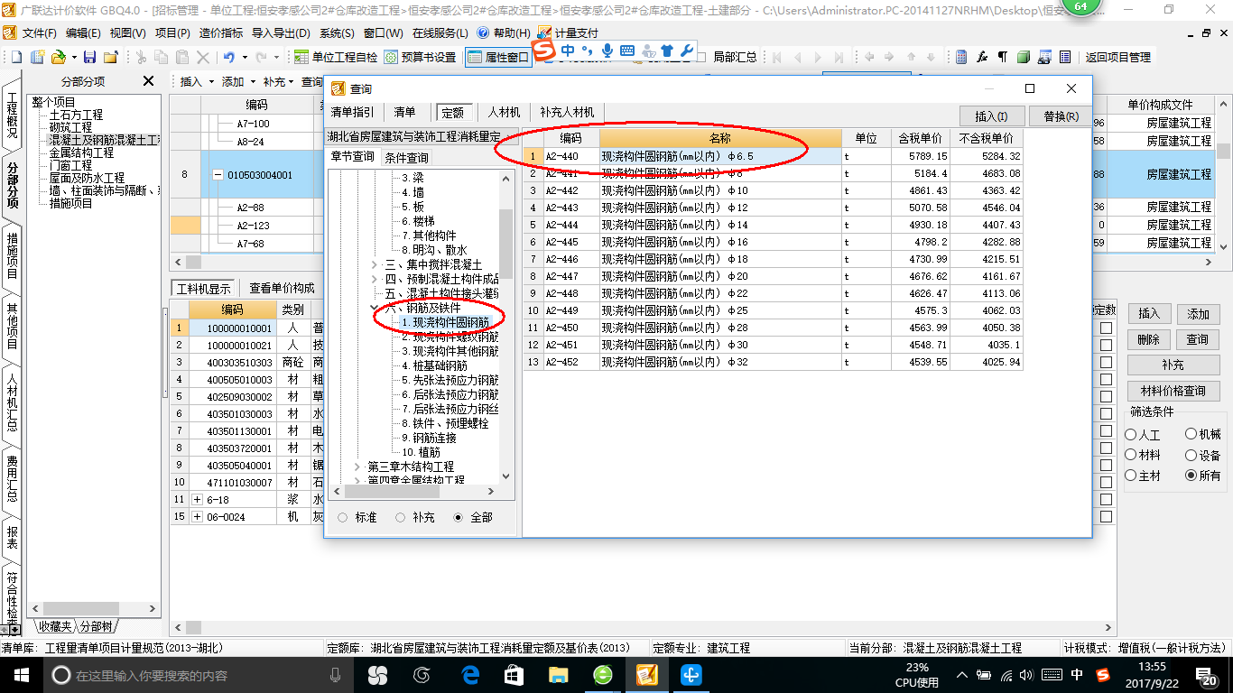The image size is (1233, 693).
Task: Select the 全部 radio button
Action: pos(459,518)
